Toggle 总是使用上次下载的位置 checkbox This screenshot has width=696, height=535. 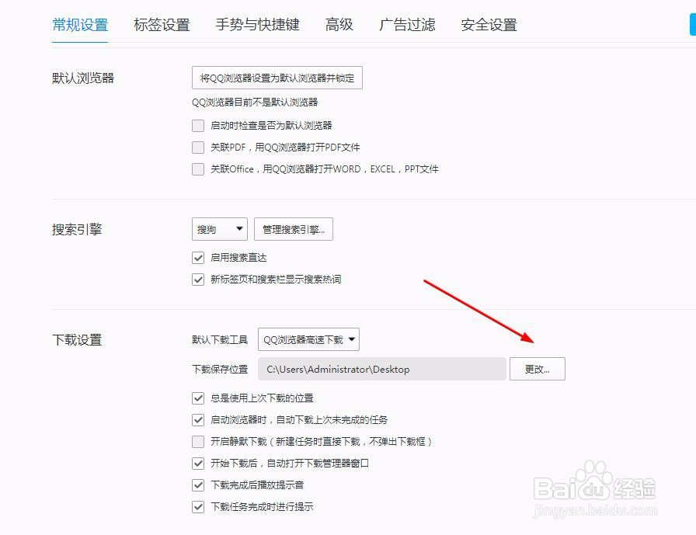pyautogui.click(x=198, y=398)
